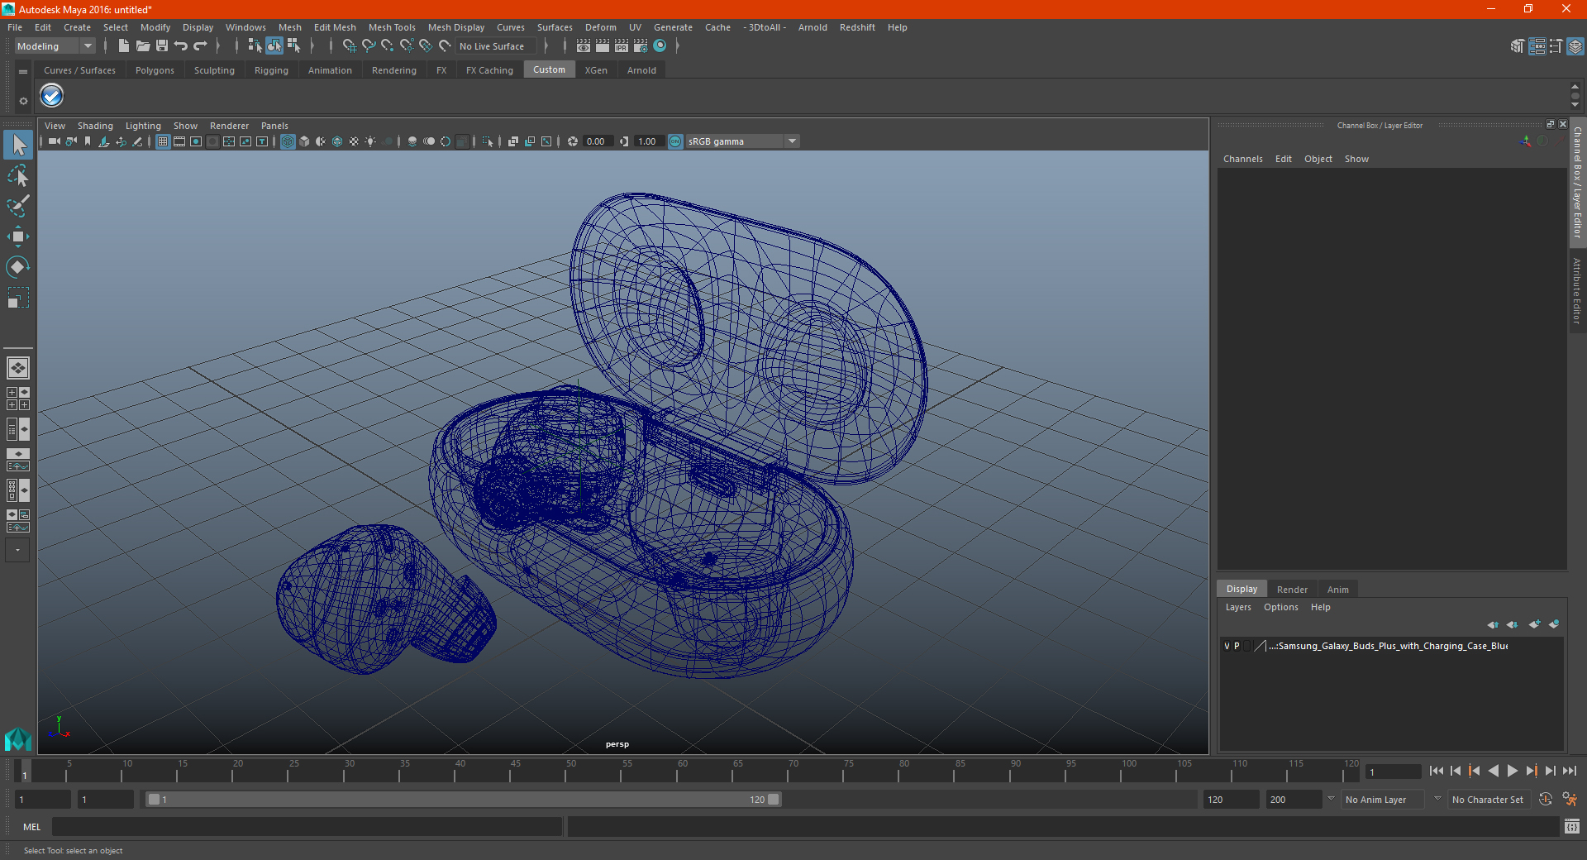The height and width of the screenshot is (860, 1587).
Task: Toggle viewport color management ON button
Action: click(675, 141)
